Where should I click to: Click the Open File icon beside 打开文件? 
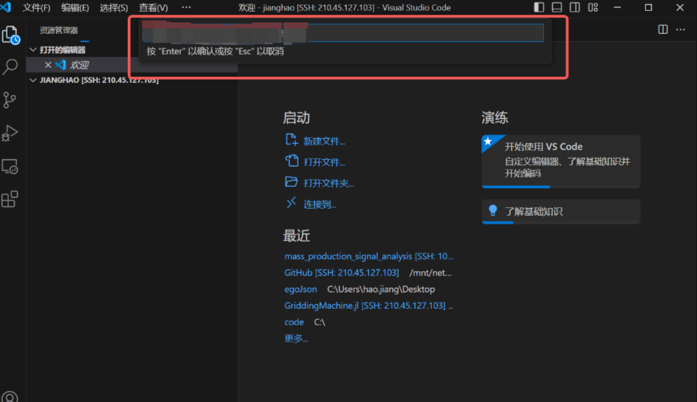coord(292,161)
